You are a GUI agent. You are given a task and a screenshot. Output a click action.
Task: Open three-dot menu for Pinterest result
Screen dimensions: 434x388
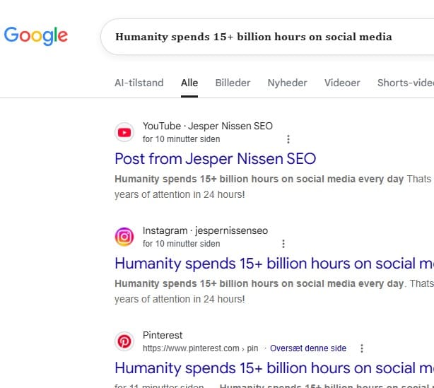[362, 348]
